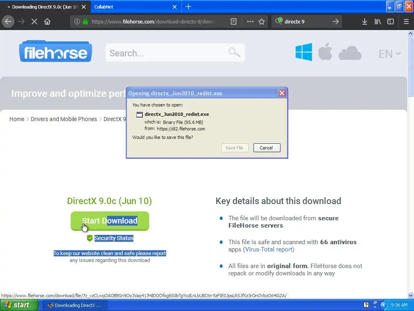
Task: Close the Downloading DirectX tab
Action: [84, 7]
